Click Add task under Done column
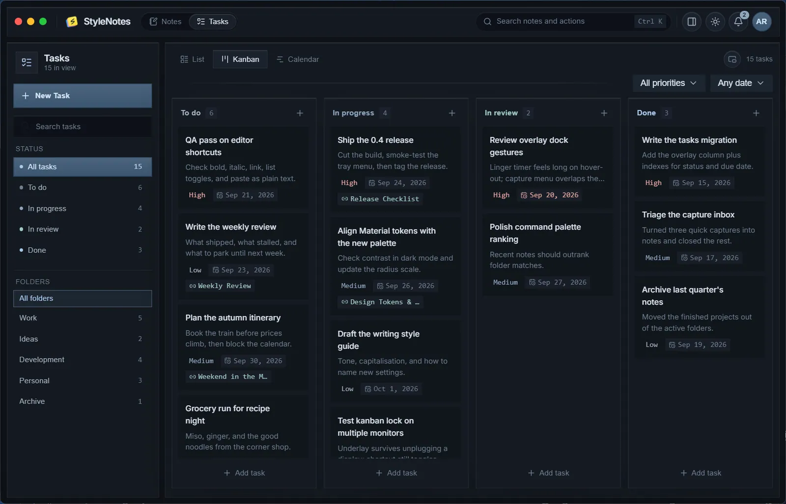786x504 pixels. [701, 473]
